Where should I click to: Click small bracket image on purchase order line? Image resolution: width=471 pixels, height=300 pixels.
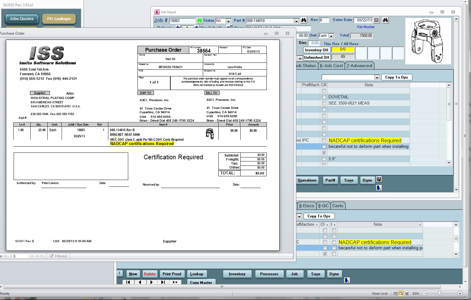pyautogui.click(x=210, y=134)
